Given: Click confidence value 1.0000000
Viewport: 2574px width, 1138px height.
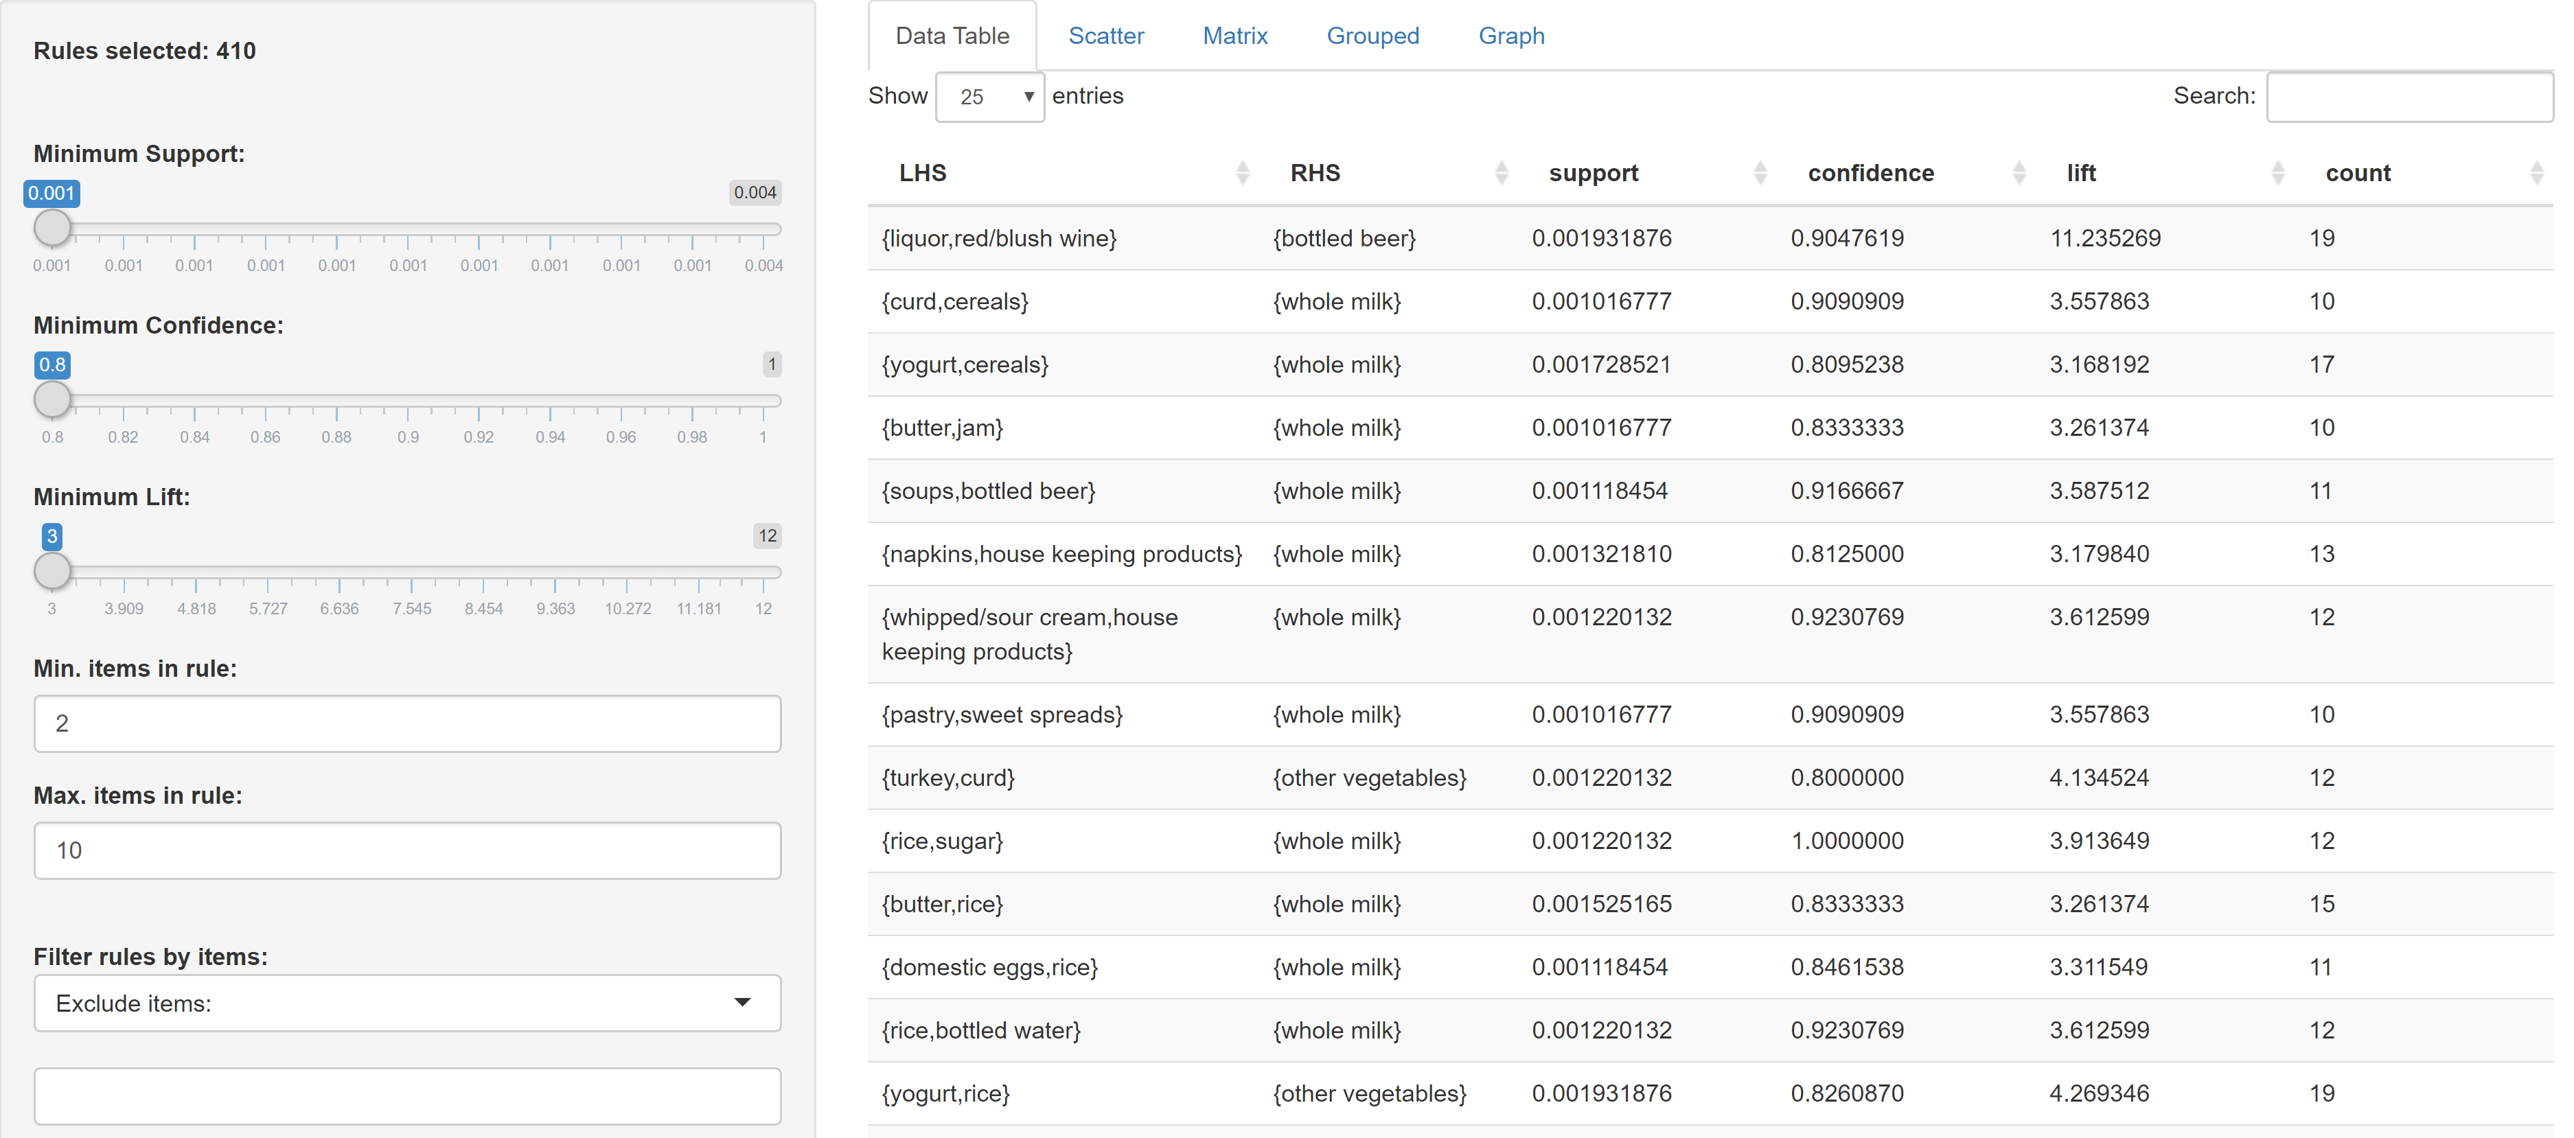Looking at the screenshot, I should coord(1847,840).
